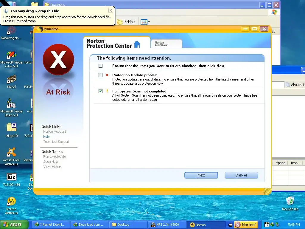Click the Next button
This screenshot has height=229, width=305.
coord(201,175)
